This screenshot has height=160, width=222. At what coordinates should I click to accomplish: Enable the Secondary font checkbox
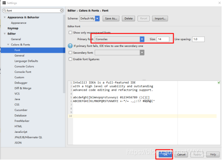pyautogui.click(x=70, y=52)
